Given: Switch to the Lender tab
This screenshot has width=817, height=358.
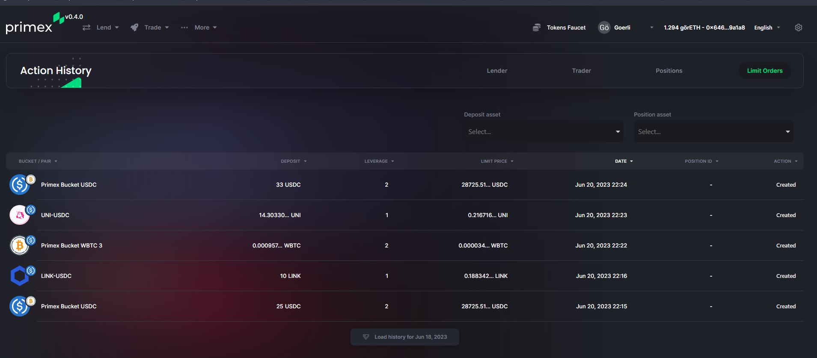Looking at the screenshot, I should pos(497,71).
